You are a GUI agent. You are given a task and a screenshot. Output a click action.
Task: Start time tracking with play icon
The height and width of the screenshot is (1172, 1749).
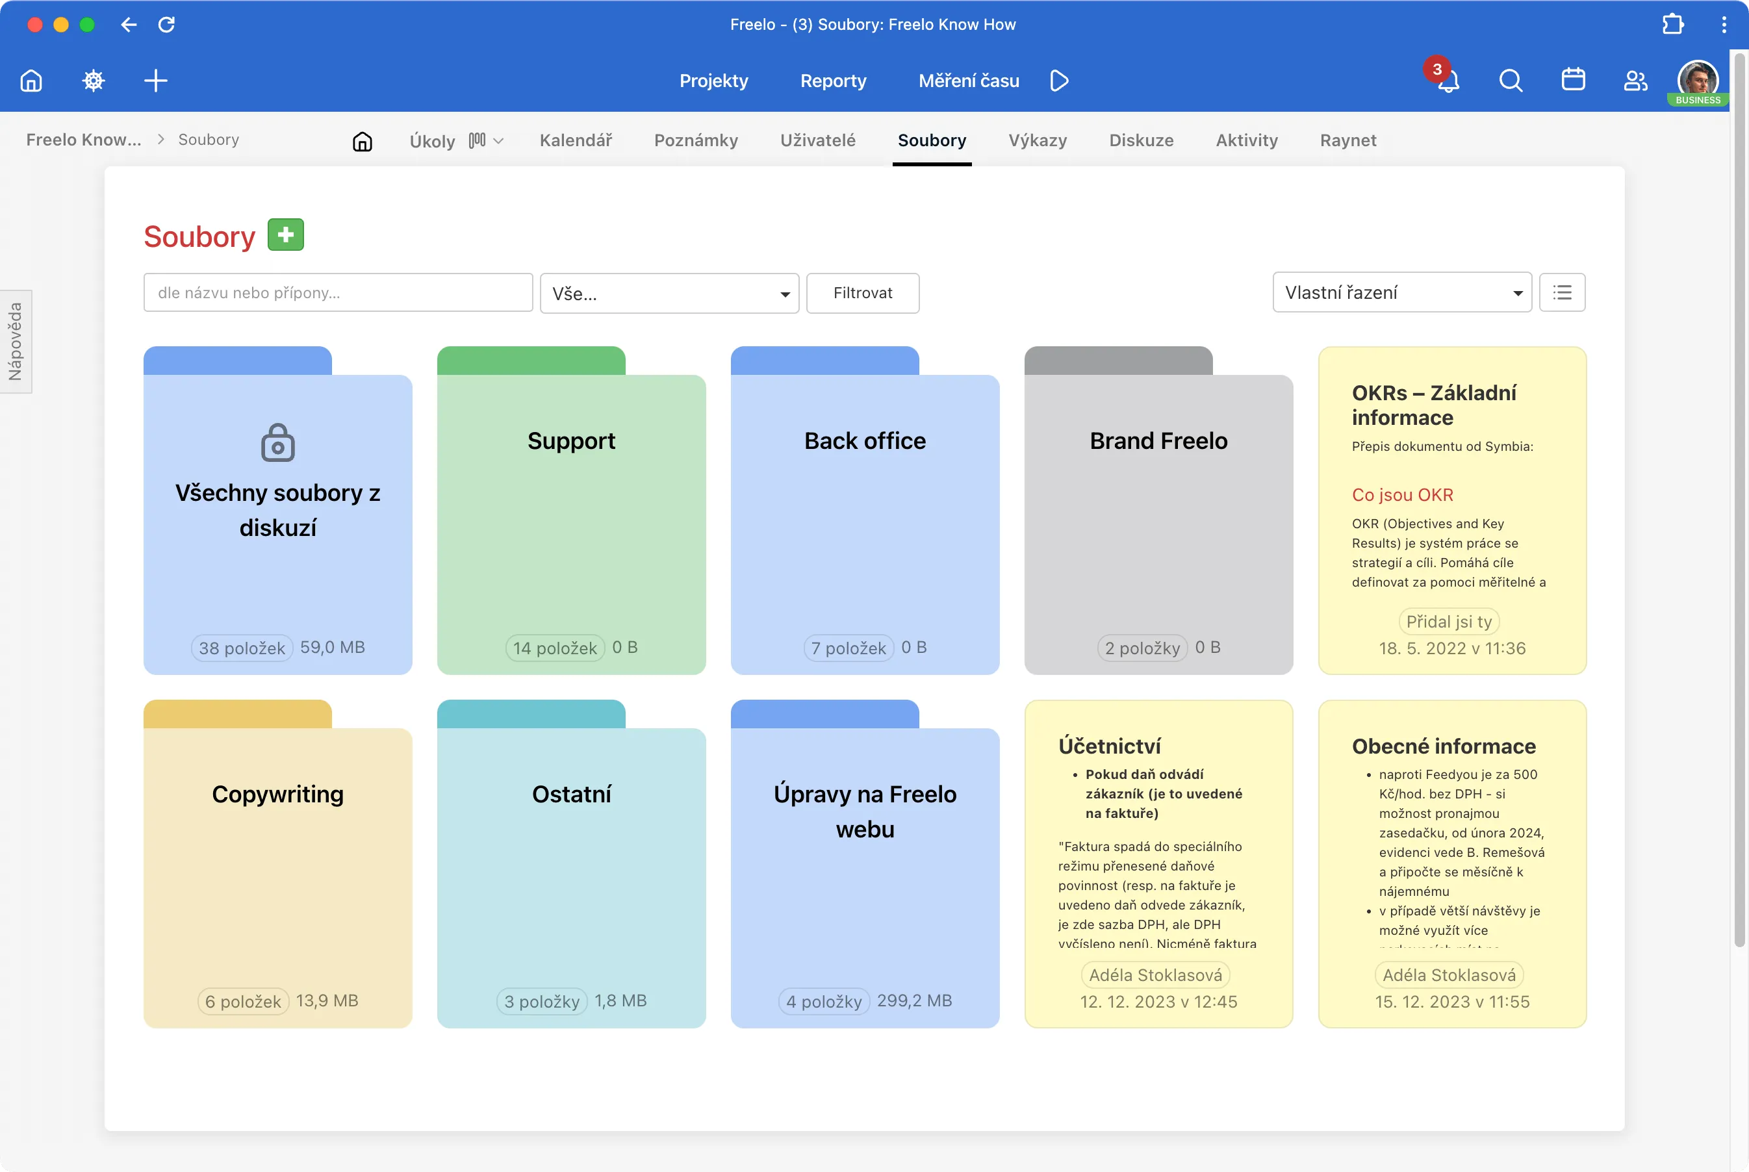click(1059, 80)
